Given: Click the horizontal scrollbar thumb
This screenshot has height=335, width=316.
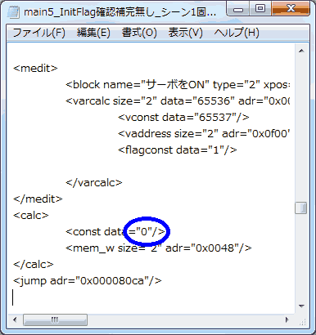Looking at the screenshot, I should (x=55, y=319).
